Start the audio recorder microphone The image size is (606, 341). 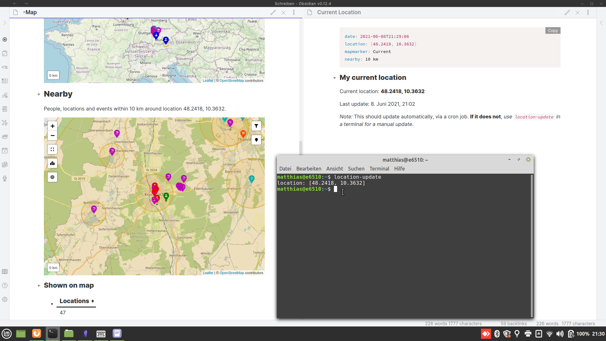(x=5, y=178)
